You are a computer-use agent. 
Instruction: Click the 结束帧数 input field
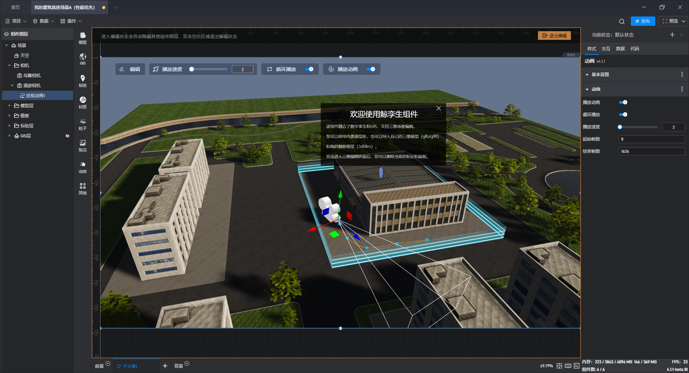click(651, 151)
